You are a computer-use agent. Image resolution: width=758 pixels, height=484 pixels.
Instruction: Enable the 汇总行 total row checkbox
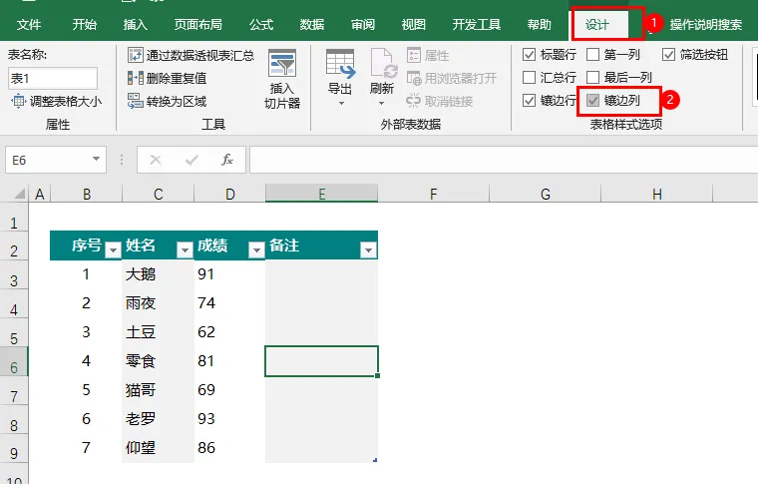click(x=530, y=78)
